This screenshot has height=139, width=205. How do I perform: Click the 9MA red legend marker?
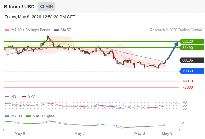click(x=24, y=97)
